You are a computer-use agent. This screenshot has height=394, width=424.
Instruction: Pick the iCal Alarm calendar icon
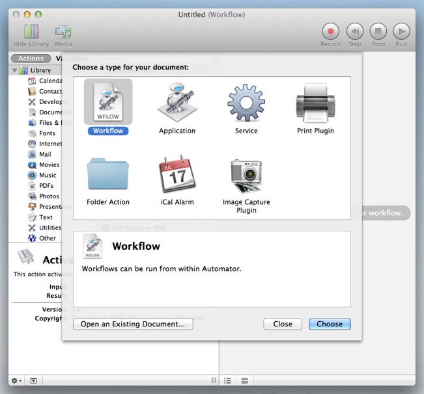point(177,174)
